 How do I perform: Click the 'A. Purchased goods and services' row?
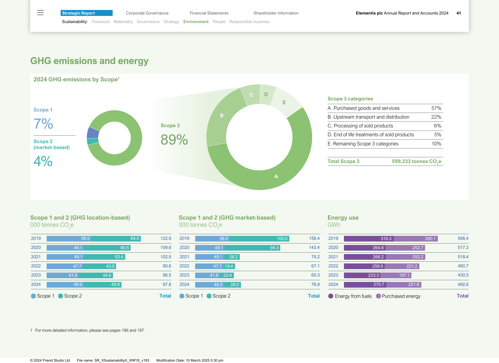point(385,108)
